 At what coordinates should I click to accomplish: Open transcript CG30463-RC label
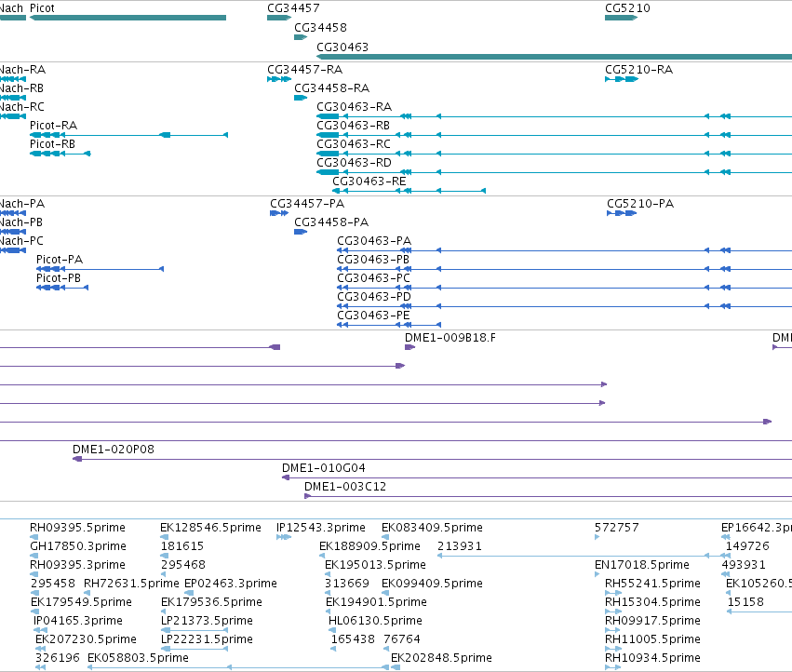pyautogui.click(x=354, y=144)
